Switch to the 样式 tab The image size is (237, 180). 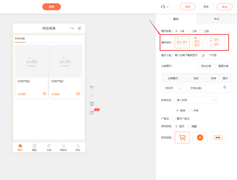coord(217,19)
